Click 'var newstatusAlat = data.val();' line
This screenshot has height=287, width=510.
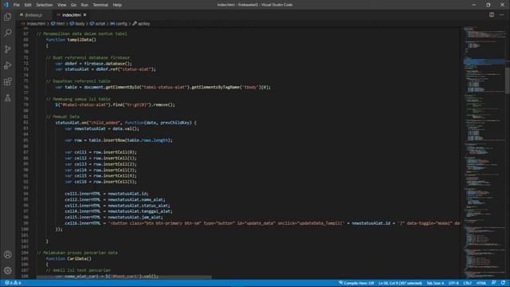(x=102, y=128)
